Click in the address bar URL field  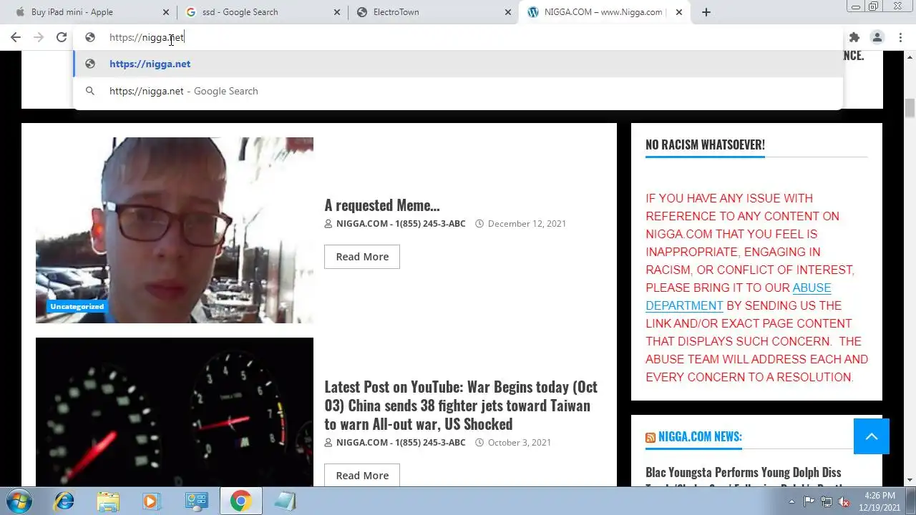[x=458, y=37]
